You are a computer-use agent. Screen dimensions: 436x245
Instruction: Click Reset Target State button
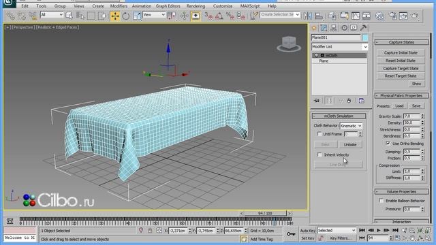pos(401,76)
